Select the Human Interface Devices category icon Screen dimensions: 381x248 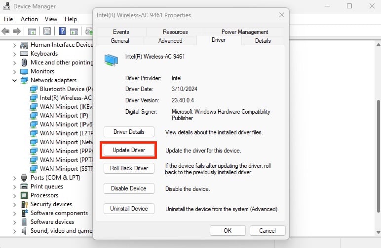pyautogui.click(x=24, y=45)
